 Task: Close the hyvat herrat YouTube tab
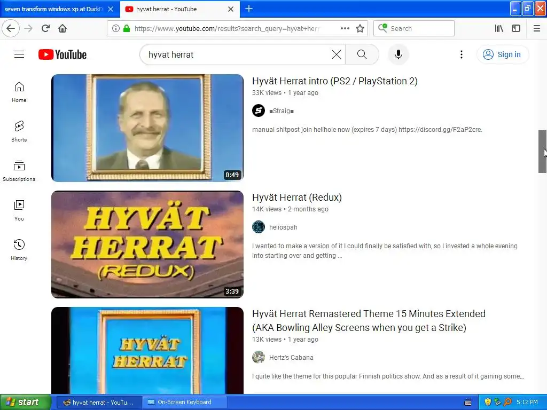click(x=231, y=9)
